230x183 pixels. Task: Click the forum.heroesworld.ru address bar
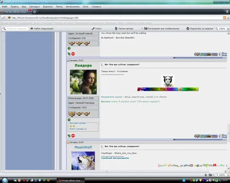point(115,18)
